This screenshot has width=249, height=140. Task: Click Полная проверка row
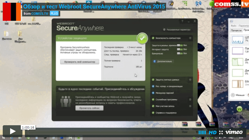pos(123,61)
